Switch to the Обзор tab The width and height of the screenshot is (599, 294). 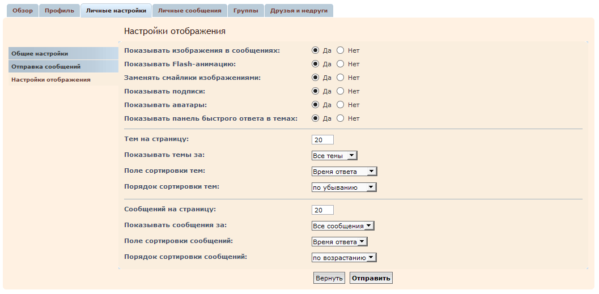point(23,11)
